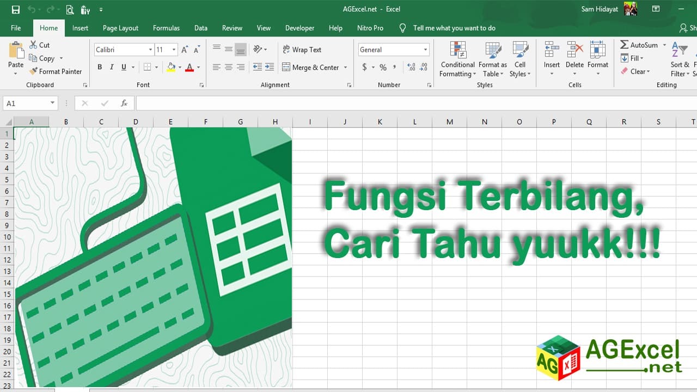
Task: Increase the font size
Action: pos(185,50)
